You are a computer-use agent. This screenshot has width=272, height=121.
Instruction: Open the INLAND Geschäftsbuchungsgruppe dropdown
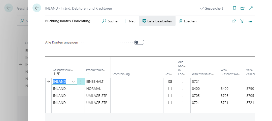[x=74, y=82]
